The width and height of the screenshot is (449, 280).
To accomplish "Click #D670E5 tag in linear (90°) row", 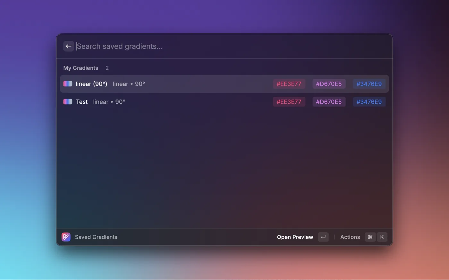I will (x=329, y=84).
